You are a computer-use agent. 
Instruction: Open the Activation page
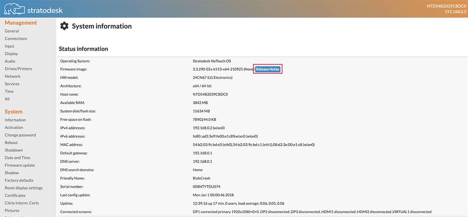[14, 128]
